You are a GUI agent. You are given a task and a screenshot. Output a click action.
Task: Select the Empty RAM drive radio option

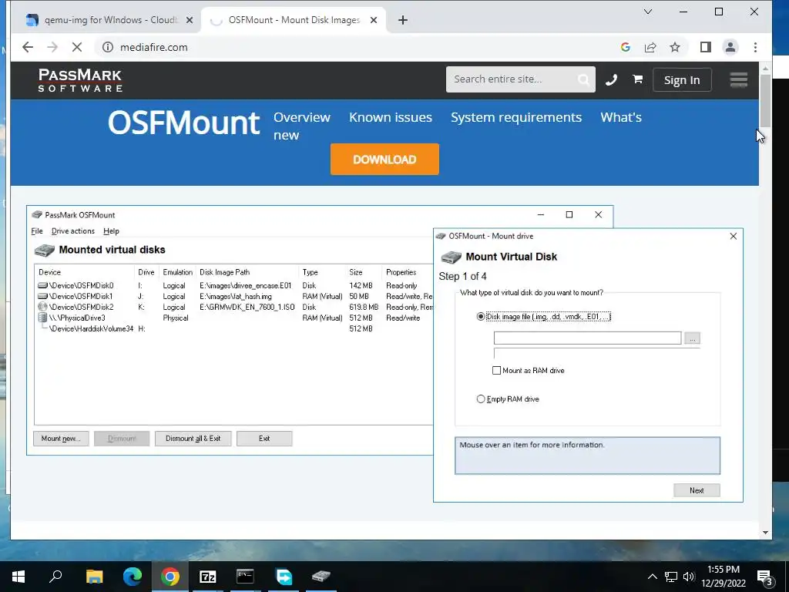coord(481,399)
